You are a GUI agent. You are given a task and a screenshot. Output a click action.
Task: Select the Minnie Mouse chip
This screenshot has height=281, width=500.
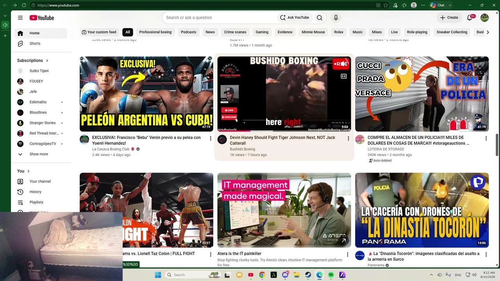coord(313,32)
